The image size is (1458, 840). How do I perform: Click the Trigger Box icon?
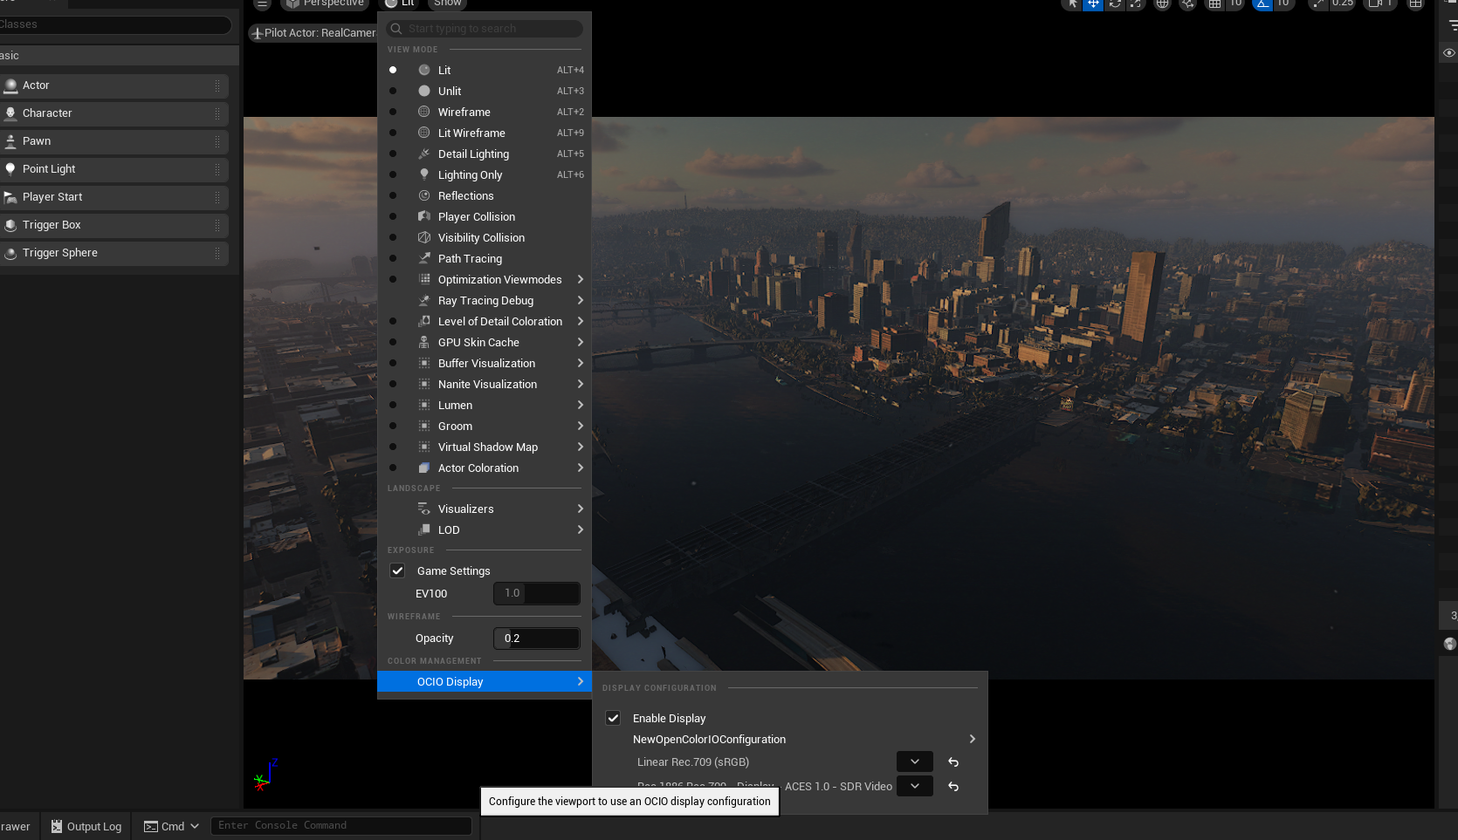[10, 225]
